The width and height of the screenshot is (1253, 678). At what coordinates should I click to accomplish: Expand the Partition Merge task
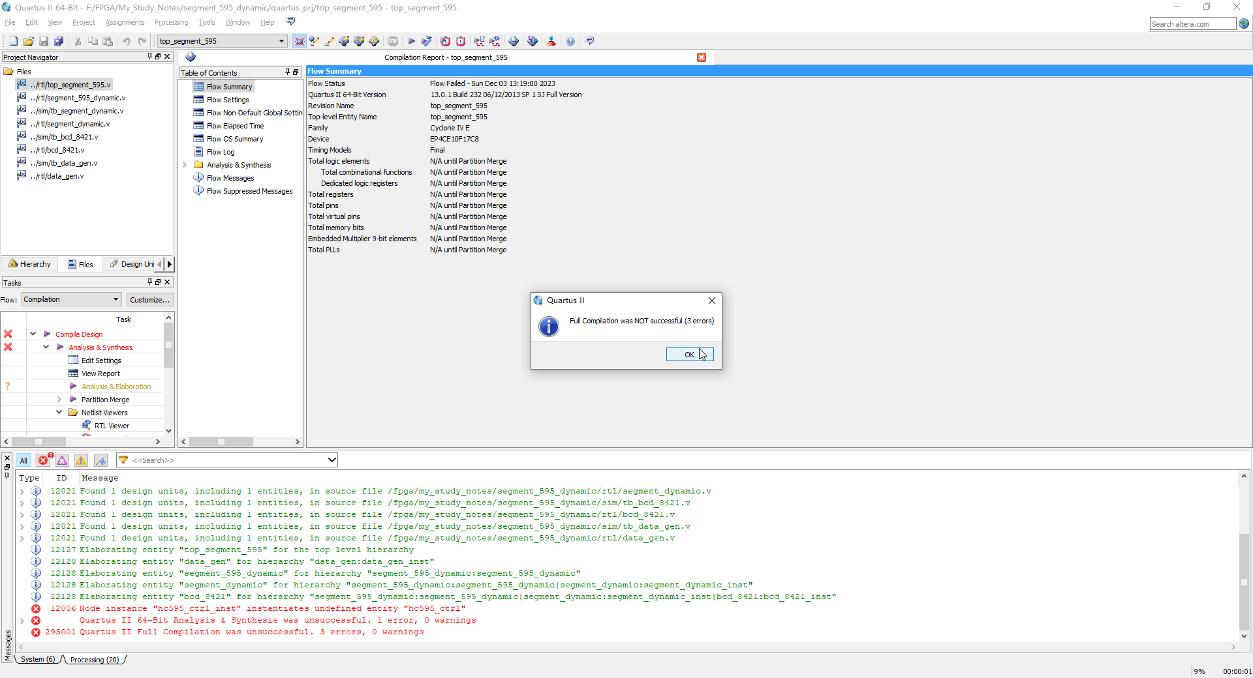59,399
